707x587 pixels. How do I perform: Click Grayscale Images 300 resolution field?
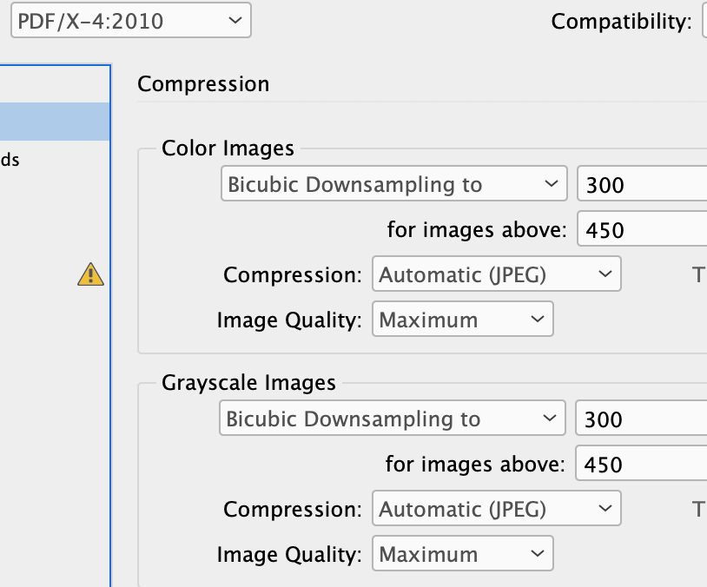coord(641,418)
